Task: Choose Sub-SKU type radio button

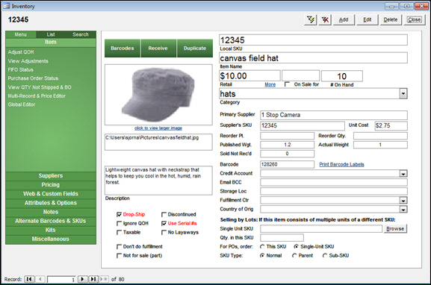Action: click(x=325, y=256)
